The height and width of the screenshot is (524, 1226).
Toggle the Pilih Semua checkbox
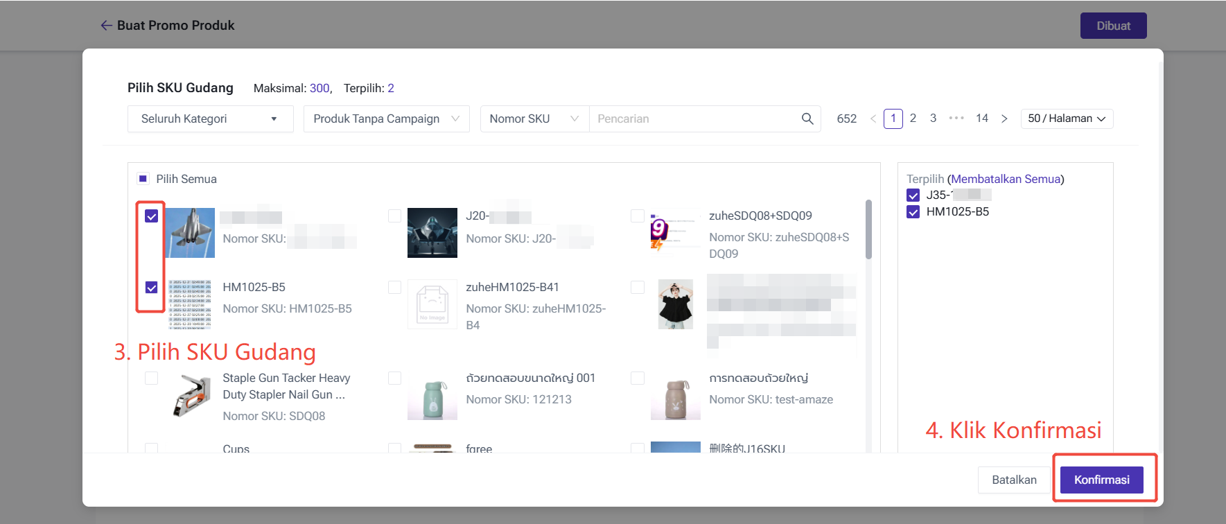(143, 179)
